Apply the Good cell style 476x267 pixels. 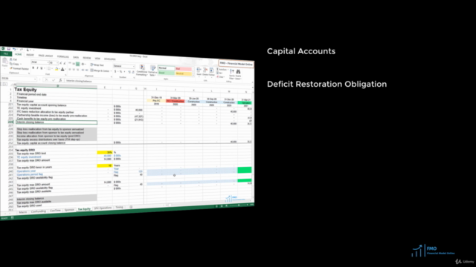(166, 73)
